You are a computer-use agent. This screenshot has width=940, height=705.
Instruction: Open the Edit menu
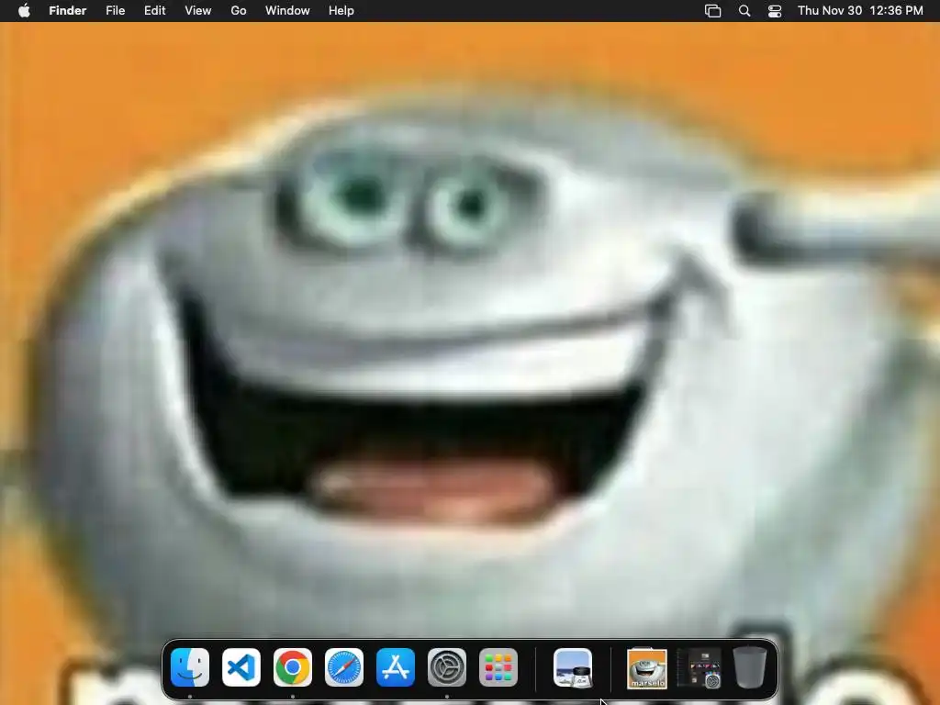tap(154, 11)
